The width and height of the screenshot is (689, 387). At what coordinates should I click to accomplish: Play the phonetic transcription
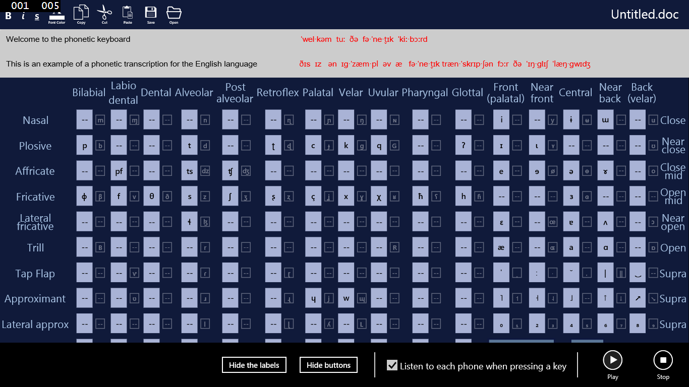(612, 360)
